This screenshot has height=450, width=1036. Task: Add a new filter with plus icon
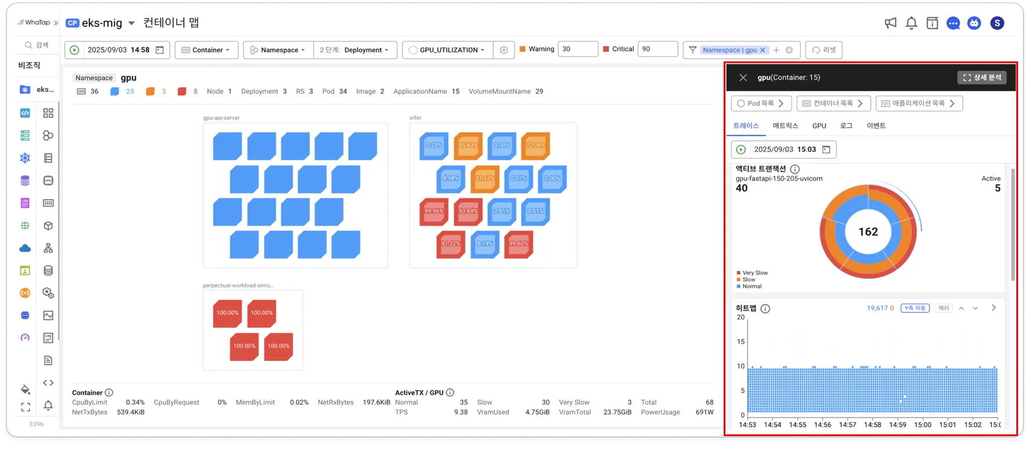(776, 50)
